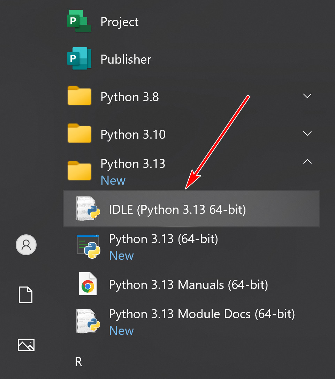Jump to alphabet index via letter R
The image size is (335, 379).
[78, 362]
